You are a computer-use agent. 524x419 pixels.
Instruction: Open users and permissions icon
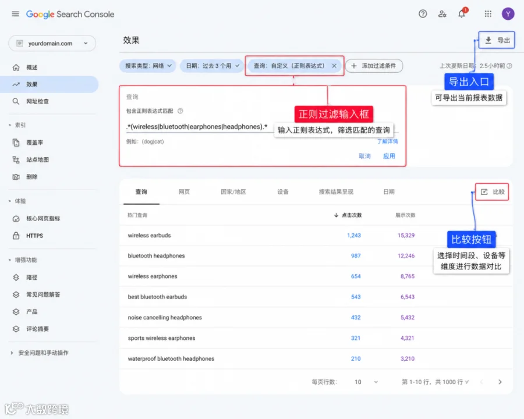(x=442, y=14)
